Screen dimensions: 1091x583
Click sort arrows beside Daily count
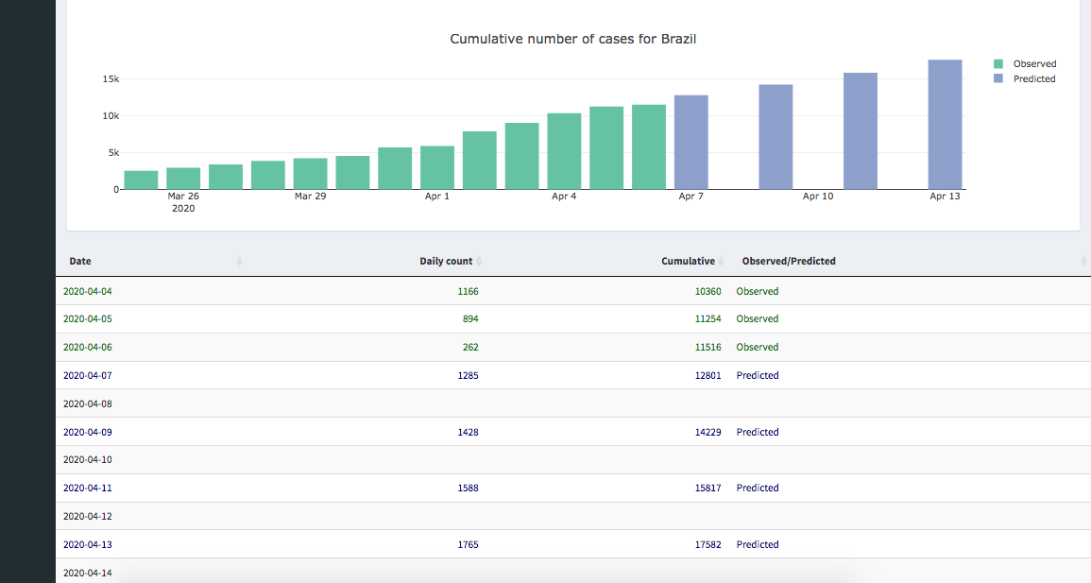coord(479,262)
